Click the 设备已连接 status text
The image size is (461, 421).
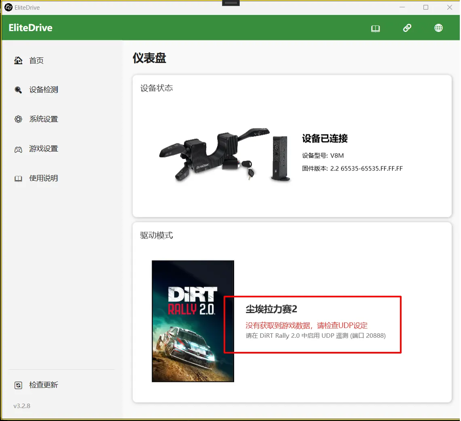click(325, 138)
